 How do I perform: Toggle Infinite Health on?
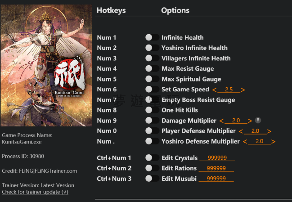152,38
